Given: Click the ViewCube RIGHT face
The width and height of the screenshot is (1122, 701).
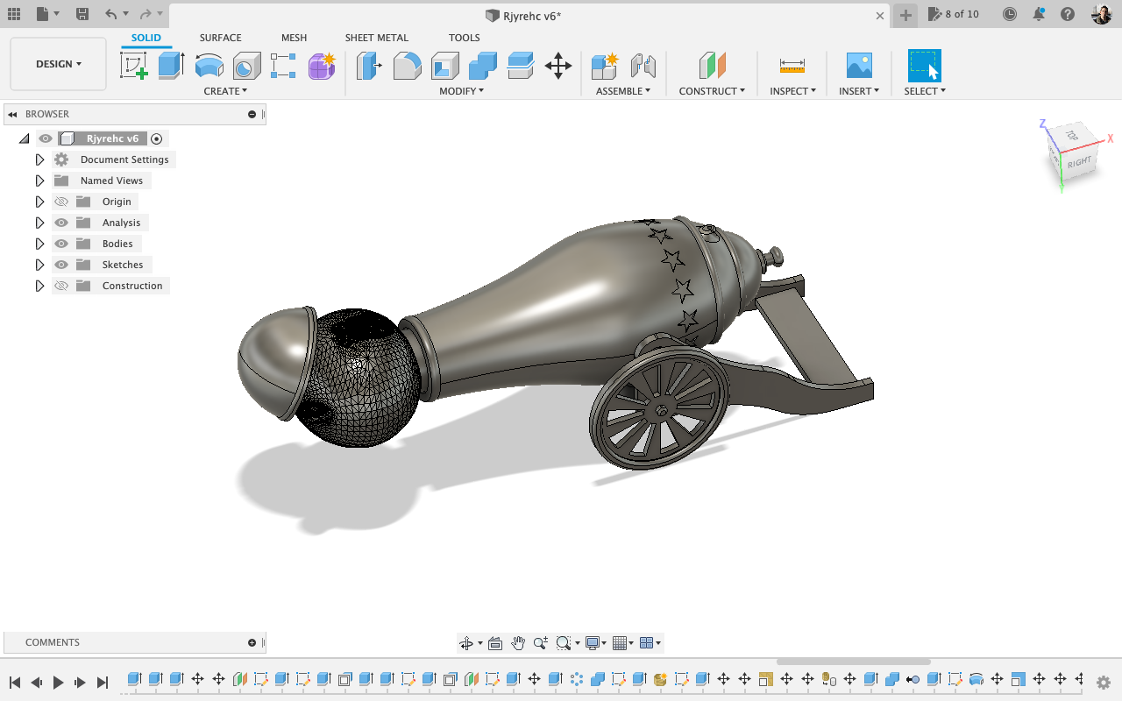Looking at the screenshot, I should click(1080, 161).
